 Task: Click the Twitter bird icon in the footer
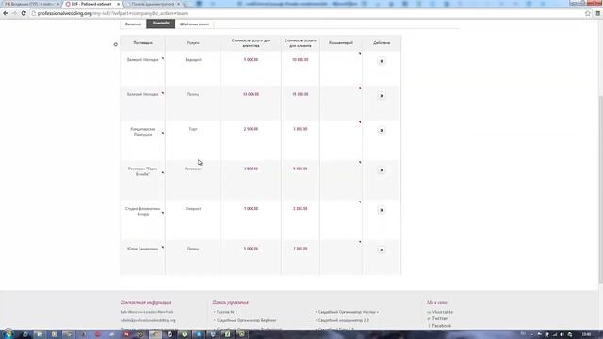[429, 318]
